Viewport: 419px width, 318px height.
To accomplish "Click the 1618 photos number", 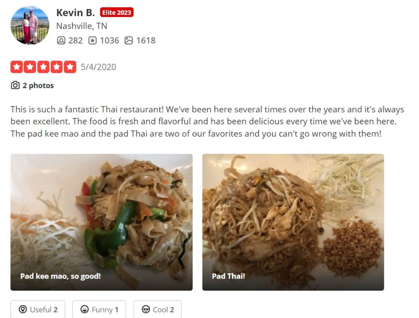I will pos(146,40).
